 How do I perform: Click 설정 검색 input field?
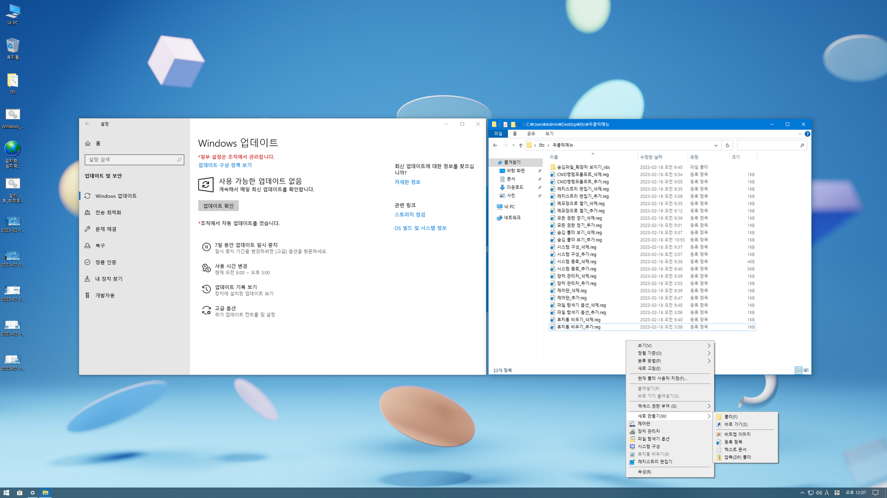click(134, 160)
